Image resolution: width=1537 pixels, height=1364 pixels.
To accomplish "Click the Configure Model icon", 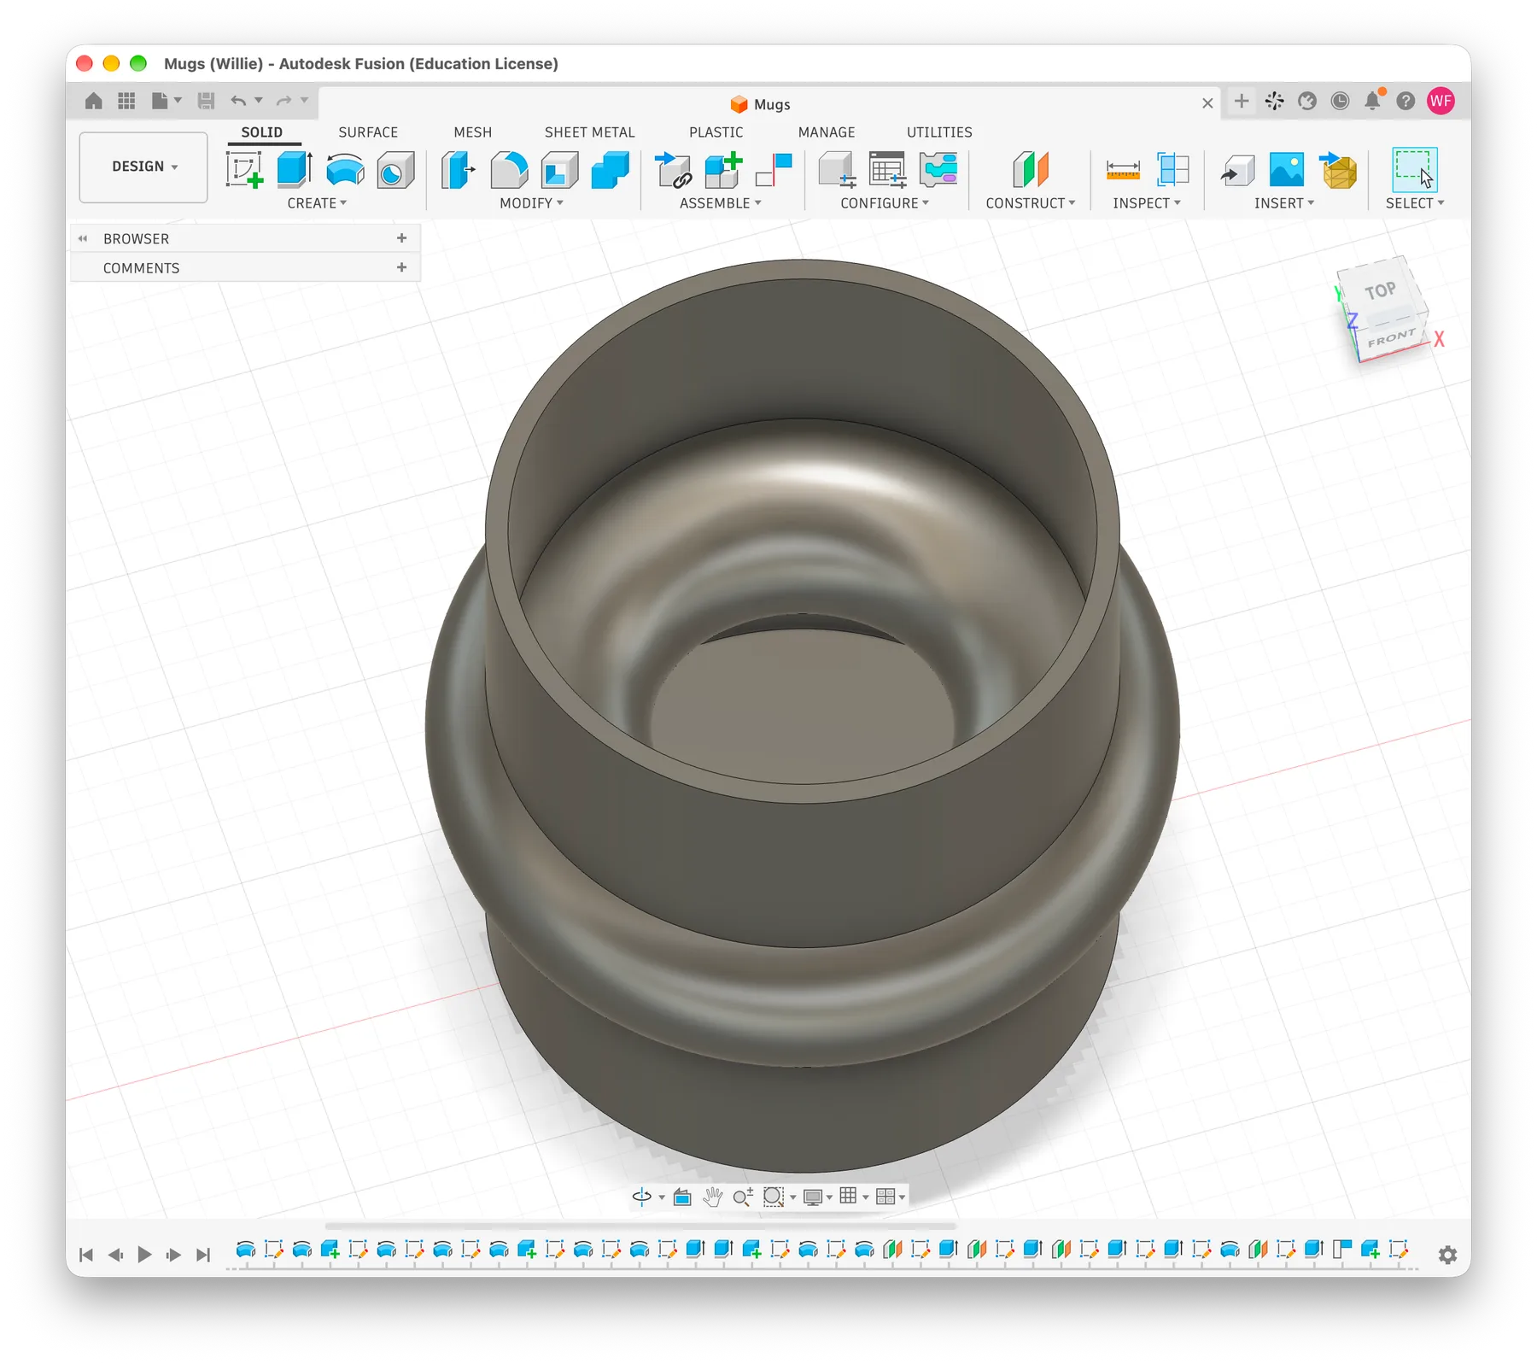I will click(x=837, y=169).
